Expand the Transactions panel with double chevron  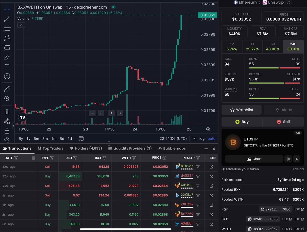(214, 148)
